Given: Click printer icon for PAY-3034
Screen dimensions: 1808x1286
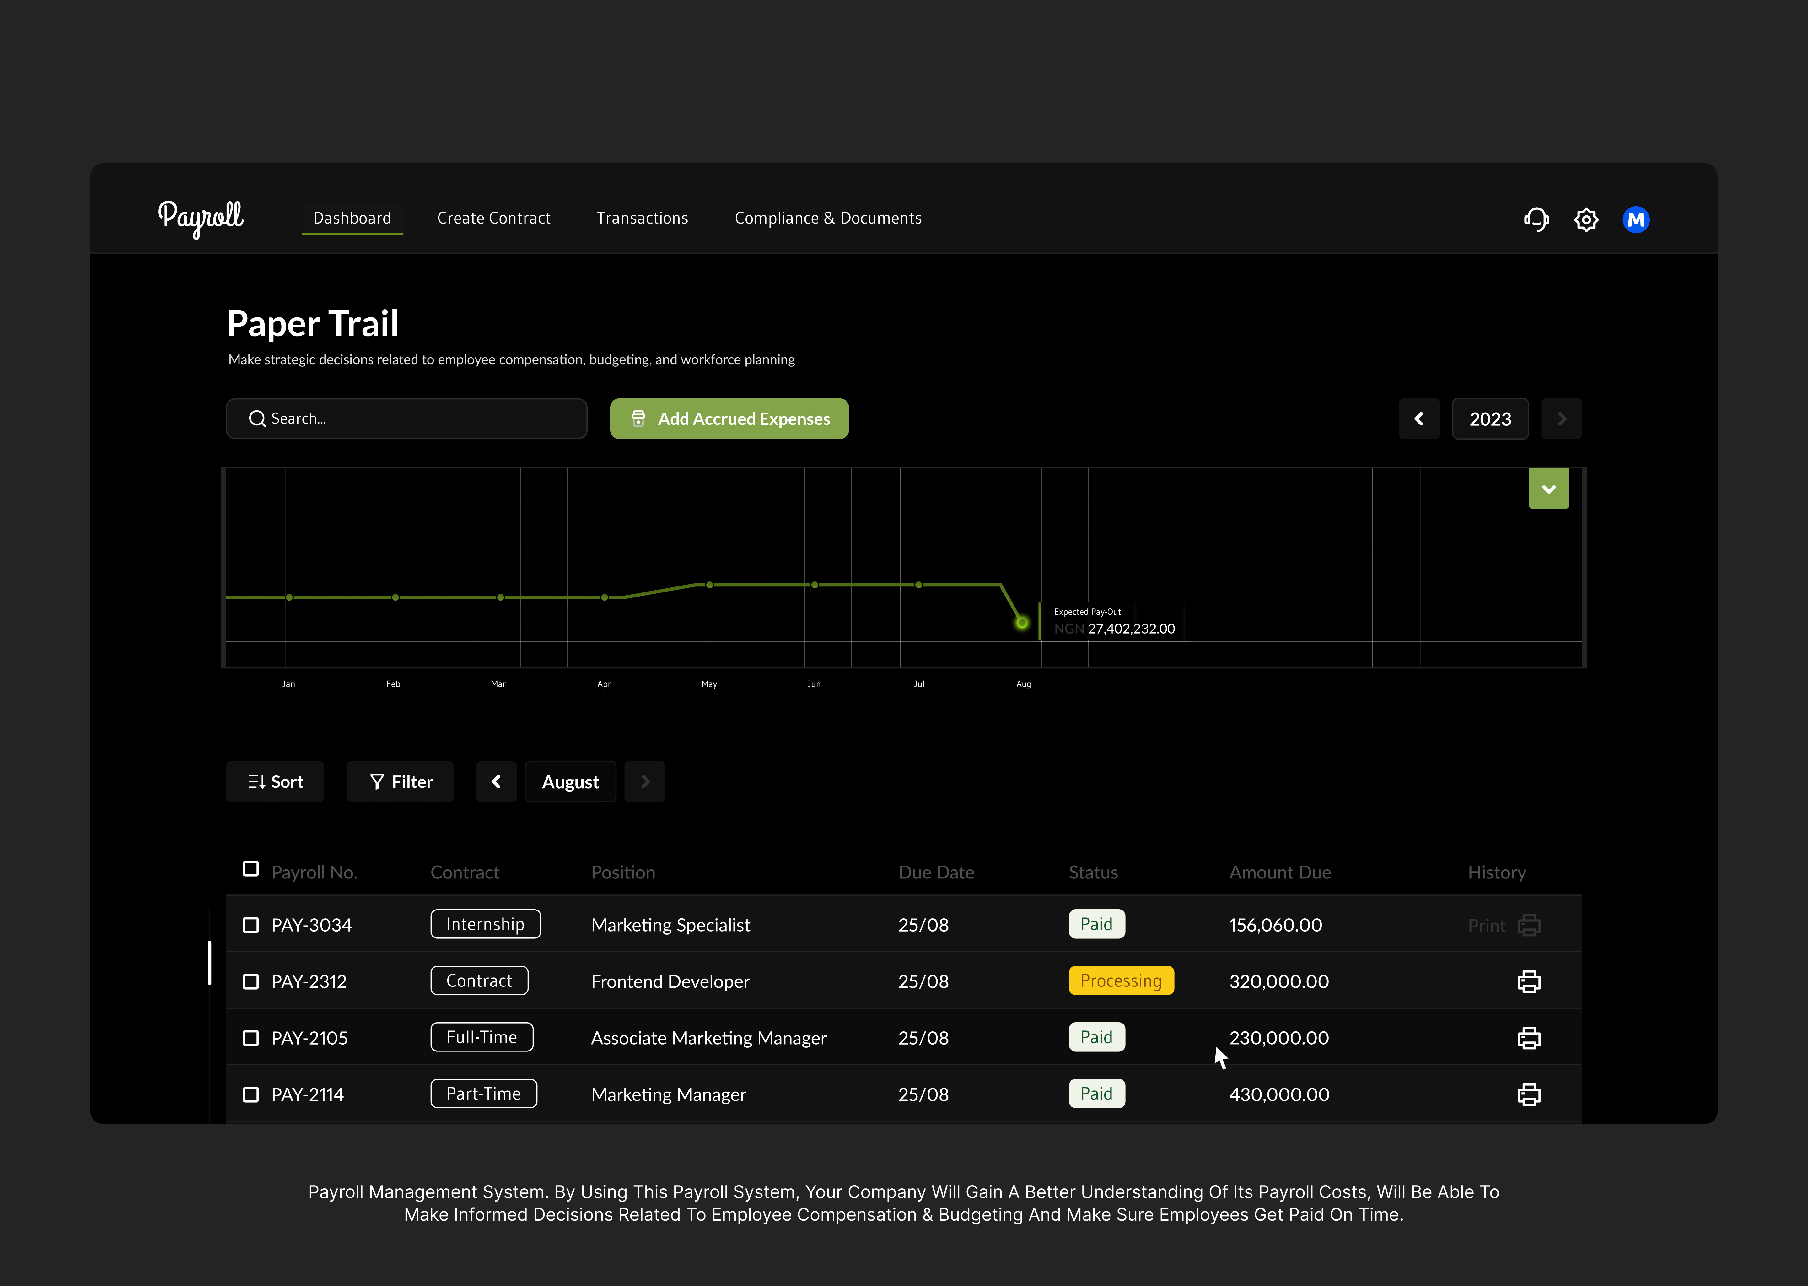Looking at the screenshot, I should tap(1529, 925).
